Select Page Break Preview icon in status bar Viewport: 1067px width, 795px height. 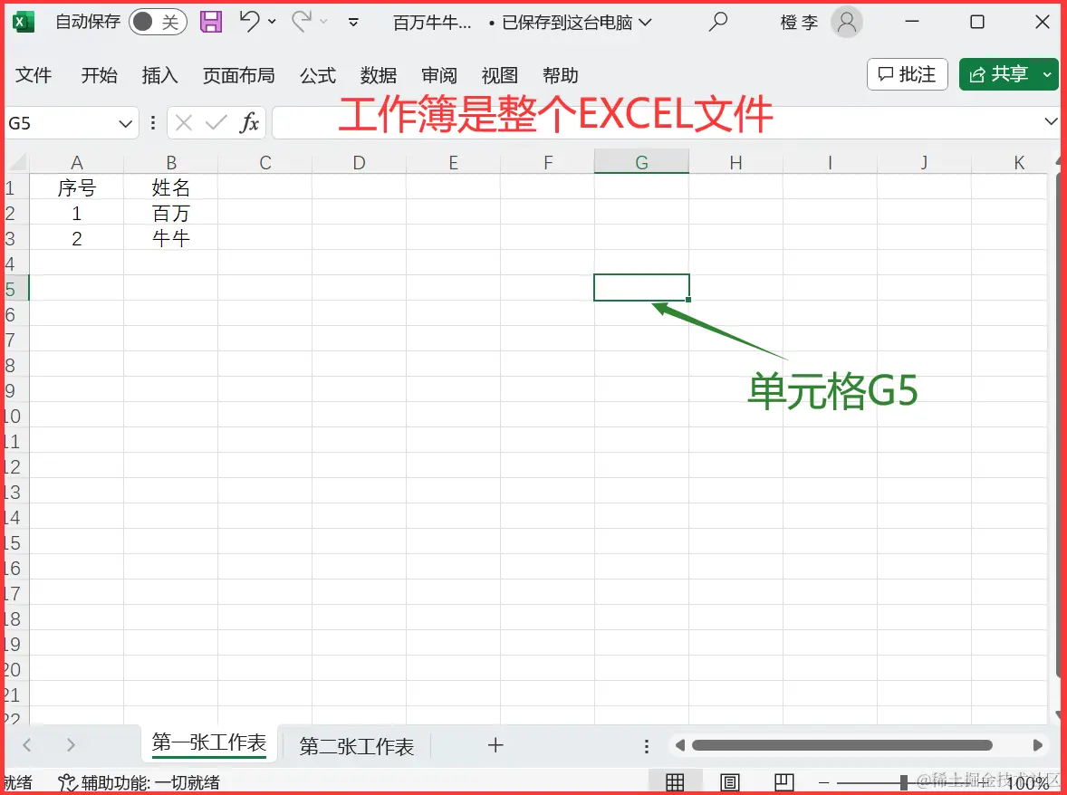click(x=783, y=781)
